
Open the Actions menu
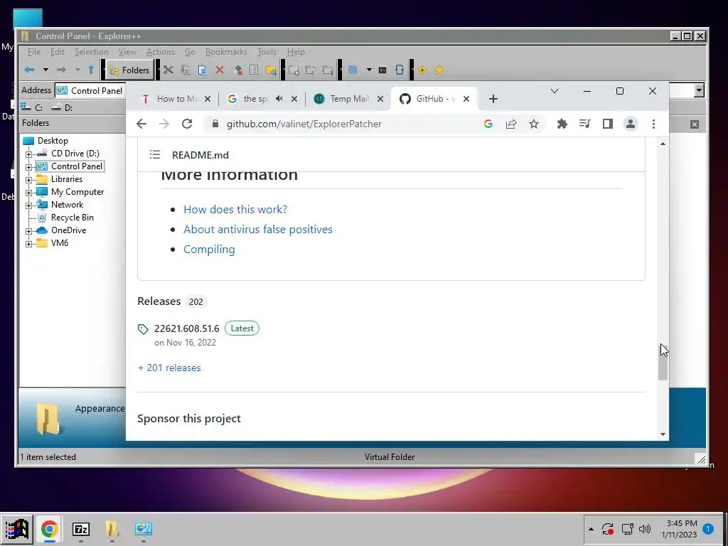pyautogui.click(x=161, y=52)
